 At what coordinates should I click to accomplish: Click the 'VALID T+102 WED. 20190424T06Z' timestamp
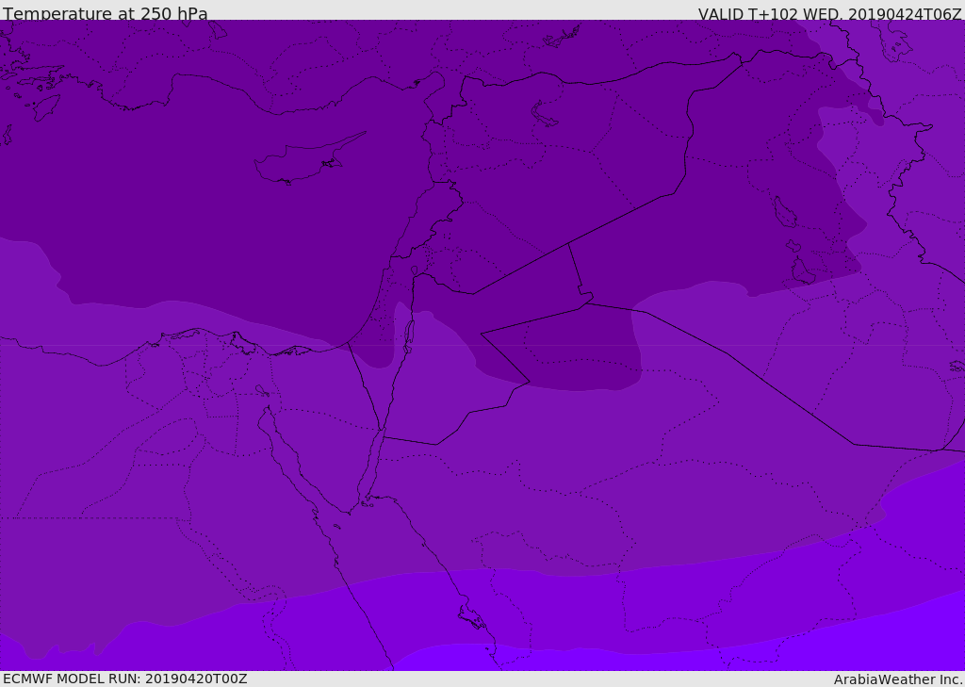pos(829,13)
